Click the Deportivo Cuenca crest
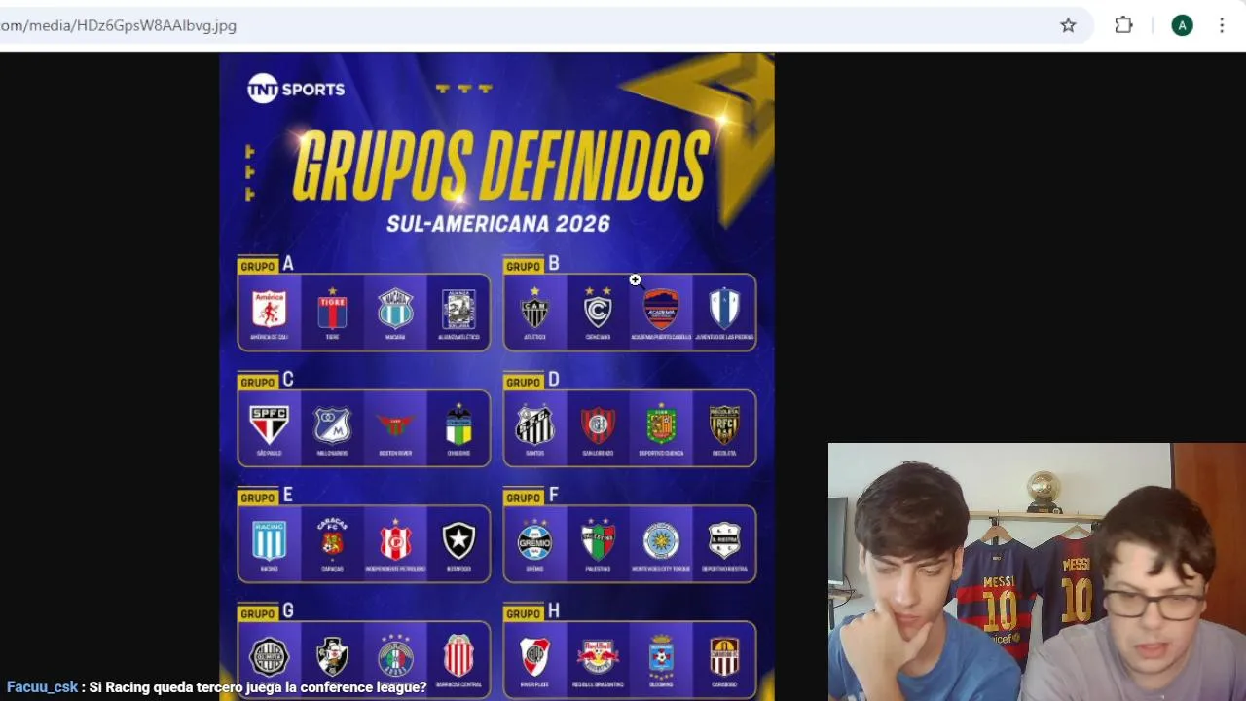The image size is (1246, 701). [x=661, y=424]
